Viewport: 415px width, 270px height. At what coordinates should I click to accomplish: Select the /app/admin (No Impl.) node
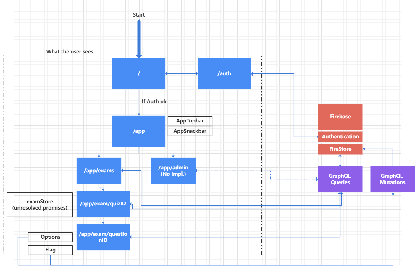(173, 171)
